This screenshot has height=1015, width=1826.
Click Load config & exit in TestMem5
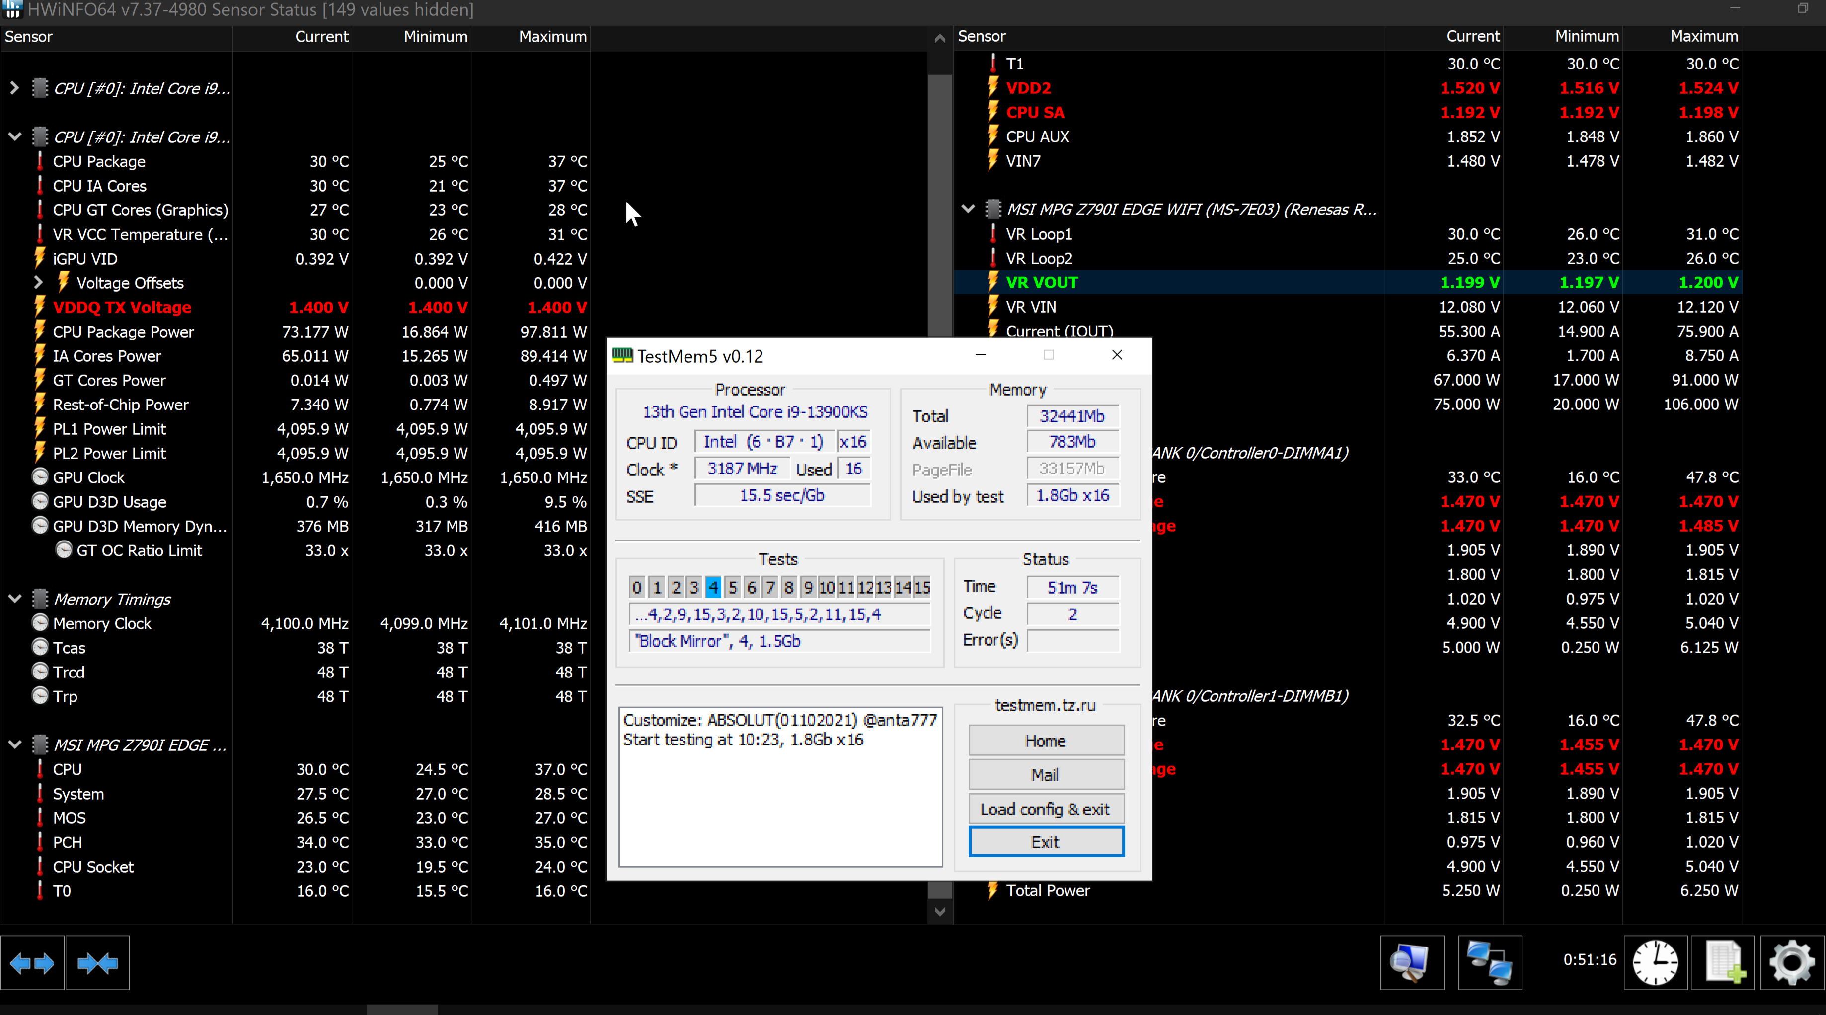pyautogui.click(x=1046, y=808)
